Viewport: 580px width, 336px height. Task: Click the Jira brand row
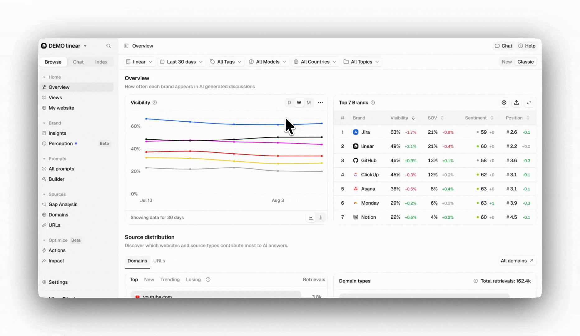[x=434, y=132]
